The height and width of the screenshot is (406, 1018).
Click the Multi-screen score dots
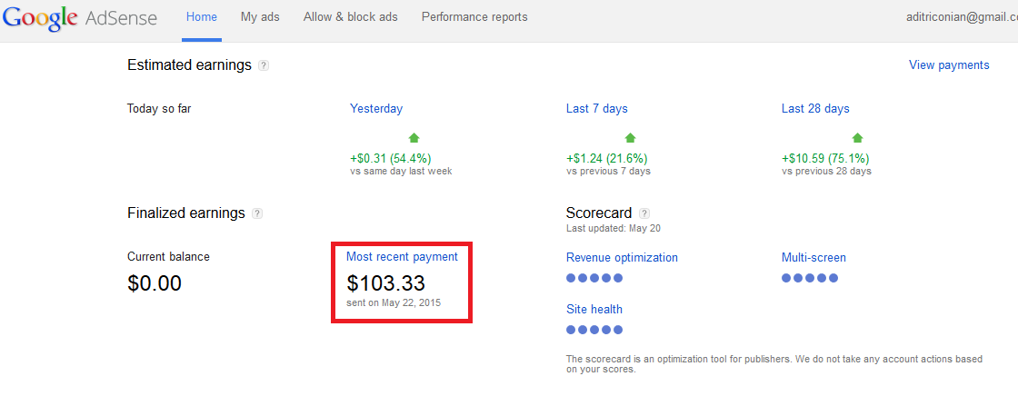point(810,278)
